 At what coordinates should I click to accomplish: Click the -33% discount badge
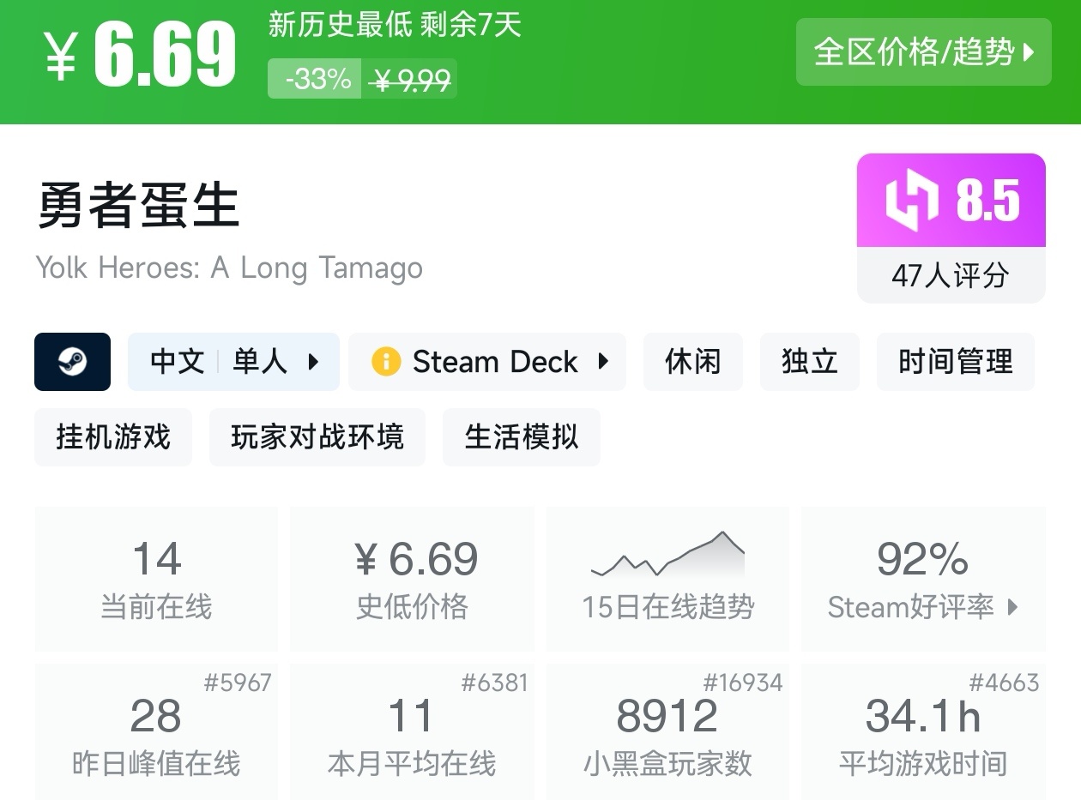tap(317, 79)
